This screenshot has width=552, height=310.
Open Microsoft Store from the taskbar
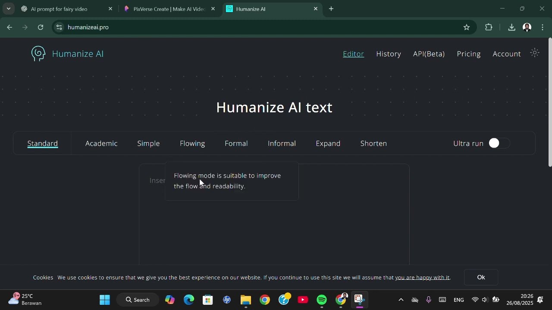[x=208, y=300]
